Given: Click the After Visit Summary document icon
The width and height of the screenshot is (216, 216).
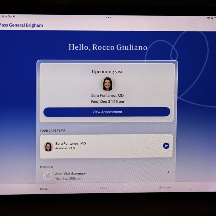Looking at the screenshot, I should pos(47,176).
